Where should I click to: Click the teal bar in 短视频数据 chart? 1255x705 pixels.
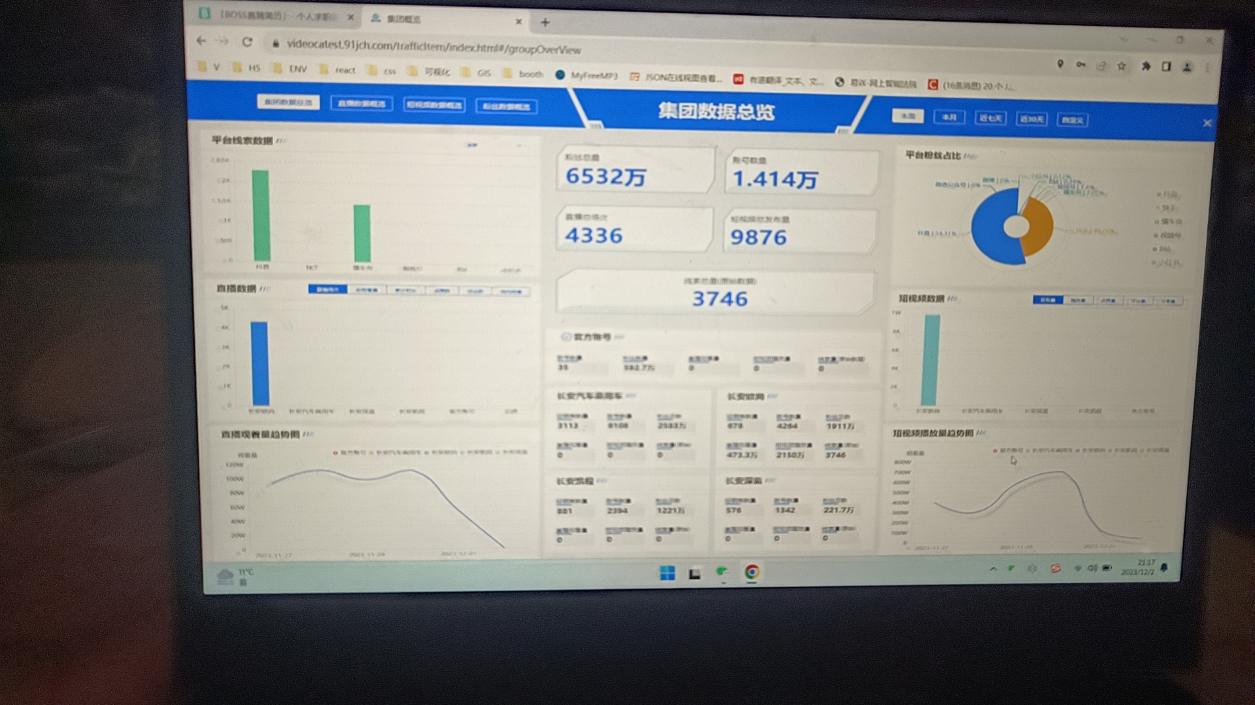coord(931,360)
